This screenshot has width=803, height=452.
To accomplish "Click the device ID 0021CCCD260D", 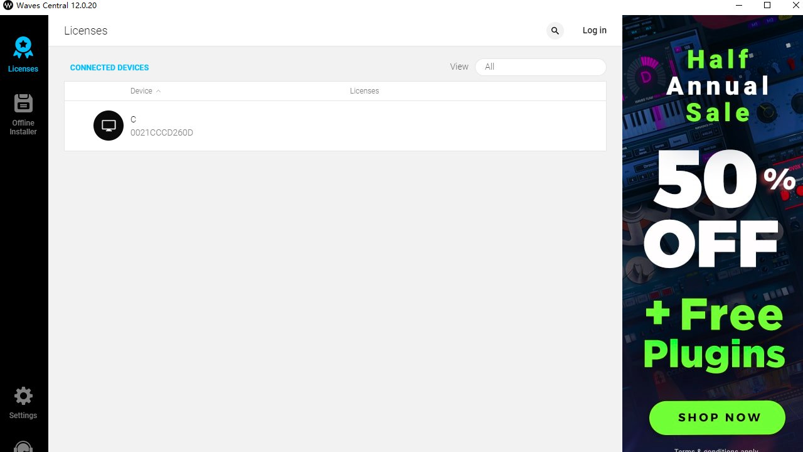I will point(161,133).
